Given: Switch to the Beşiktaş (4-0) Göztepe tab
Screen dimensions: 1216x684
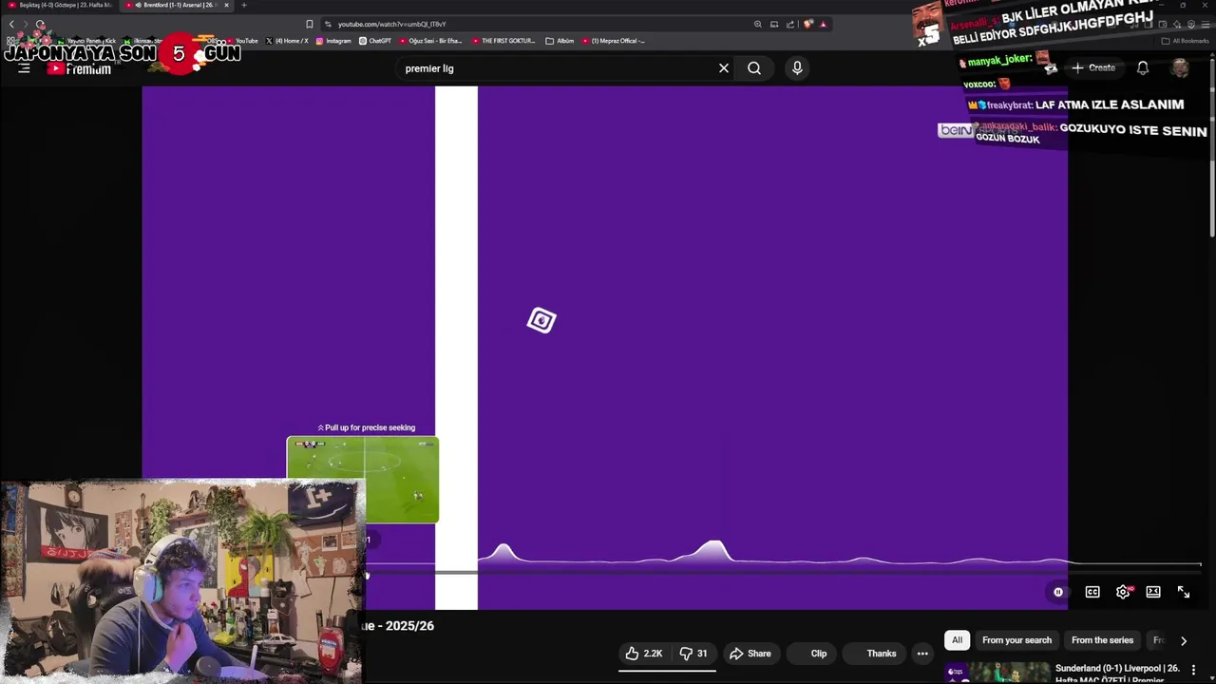Looking at the screenshot, I should (62, 5).
